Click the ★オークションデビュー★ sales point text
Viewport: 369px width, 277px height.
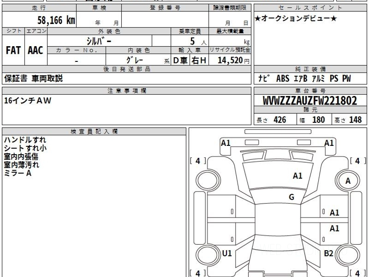coord(296,19)
